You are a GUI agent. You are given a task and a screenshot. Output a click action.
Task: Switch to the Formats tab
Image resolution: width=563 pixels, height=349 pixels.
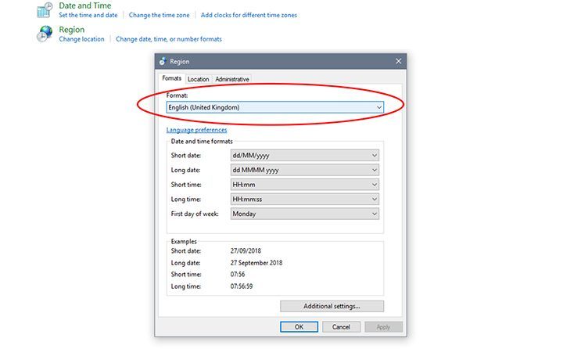coord(171,78)
